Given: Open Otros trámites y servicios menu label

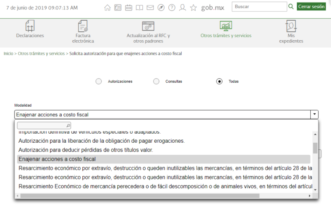Looking at the screenshot, I should (226, 36).
